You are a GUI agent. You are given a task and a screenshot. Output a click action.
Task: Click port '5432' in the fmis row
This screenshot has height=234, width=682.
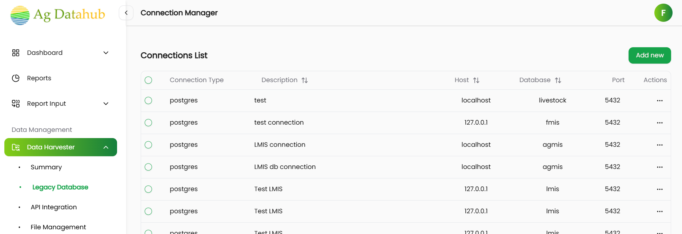pos(613,123)
